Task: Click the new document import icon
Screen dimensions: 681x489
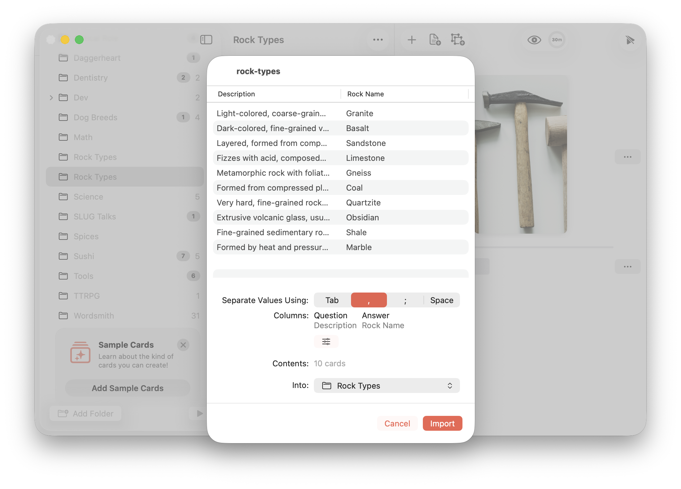Action: click(435, 40)
